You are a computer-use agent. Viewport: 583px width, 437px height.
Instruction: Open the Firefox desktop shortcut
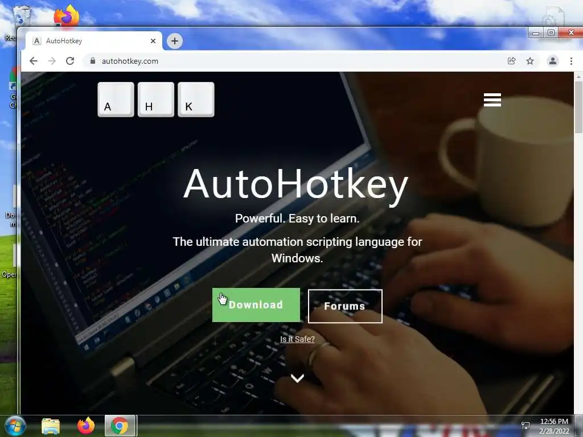[66, 15]
